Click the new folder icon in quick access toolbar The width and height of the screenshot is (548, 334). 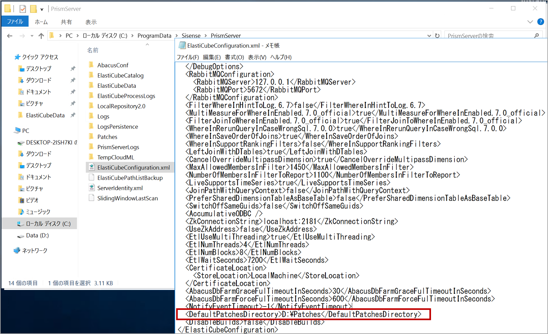coord(33,9)
